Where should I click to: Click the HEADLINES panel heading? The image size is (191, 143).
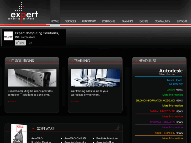pyautogui.click(x=147, y=61)
